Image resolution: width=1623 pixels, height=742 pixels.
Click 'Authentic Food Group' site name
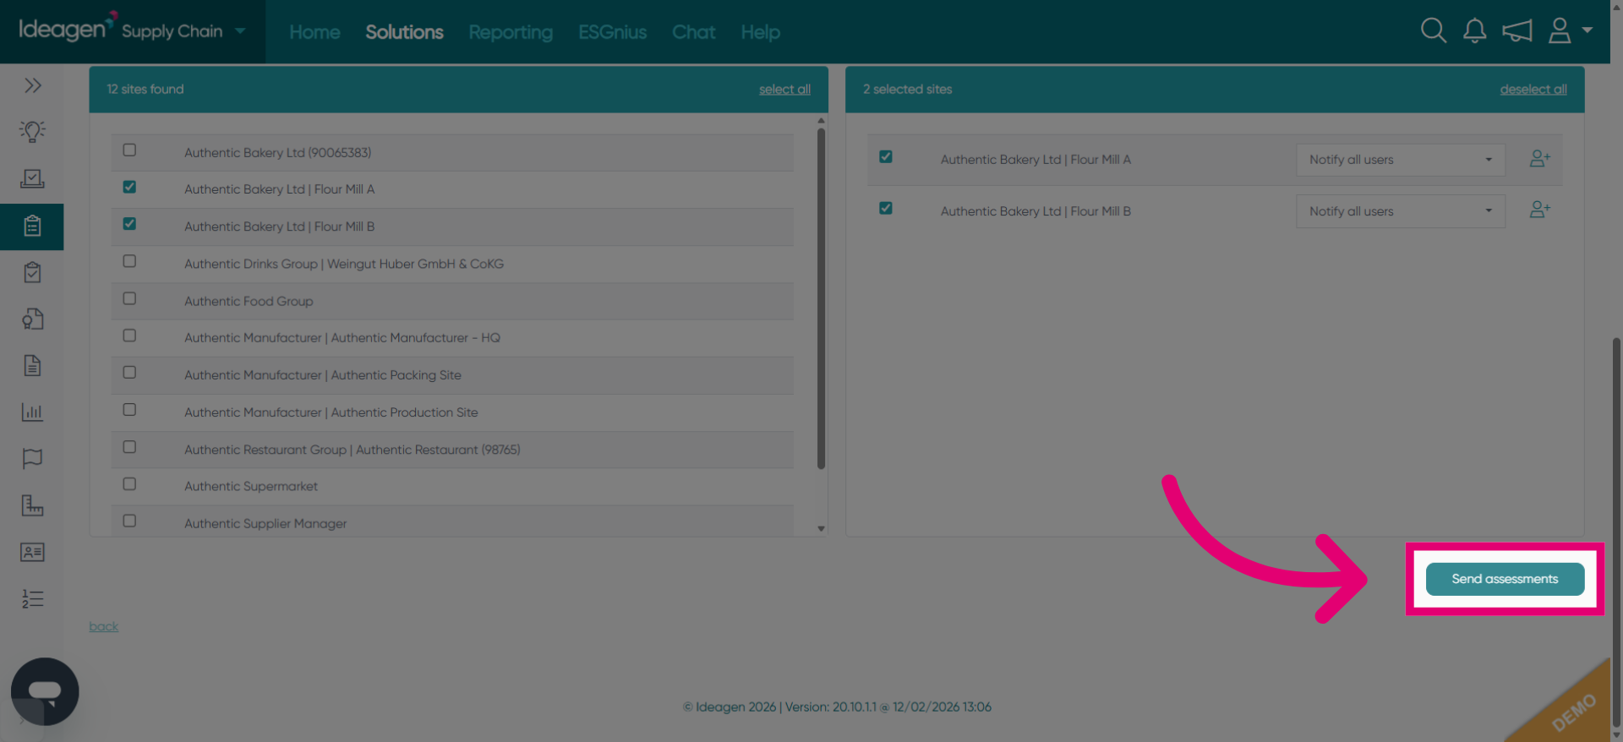[x=249, y=301]
